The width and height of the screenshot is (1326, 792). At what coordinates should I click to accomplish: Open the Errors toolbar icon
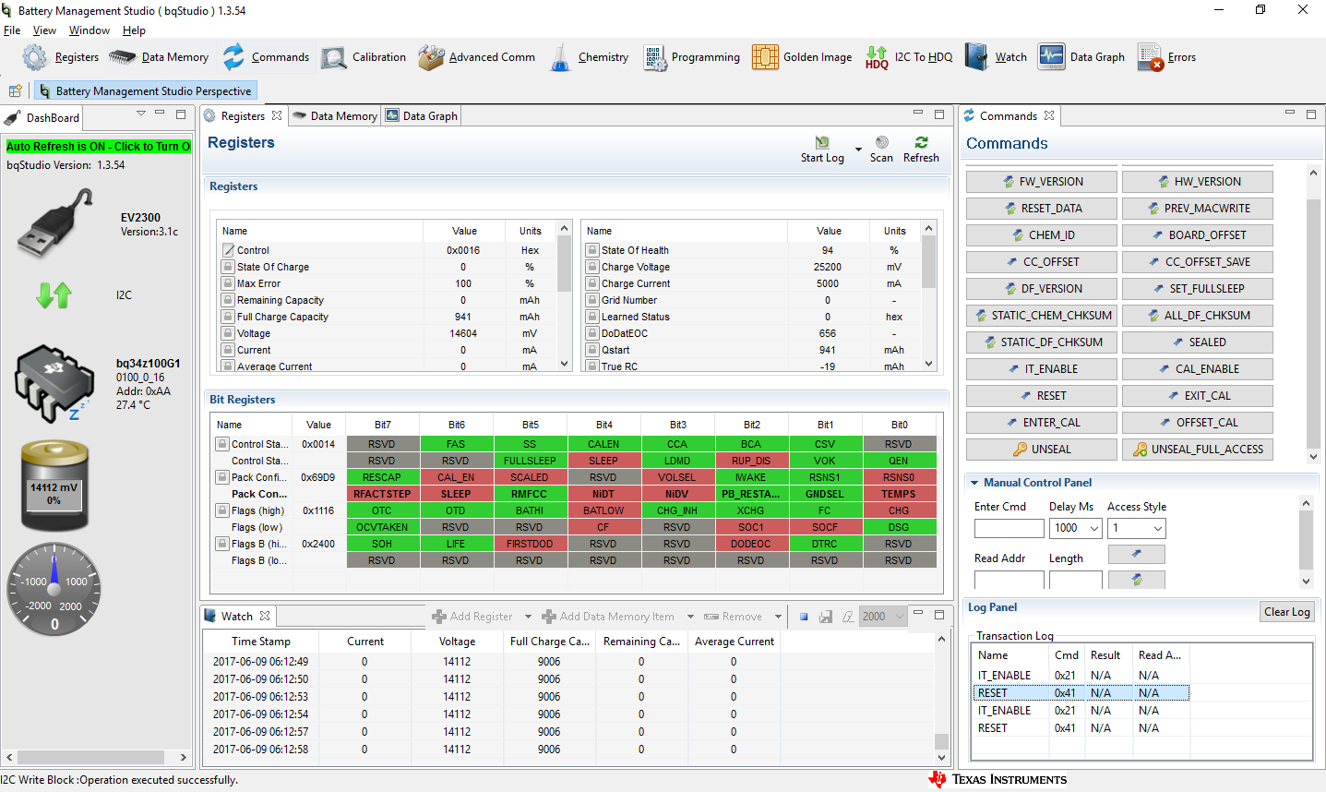pos(1150,57)
